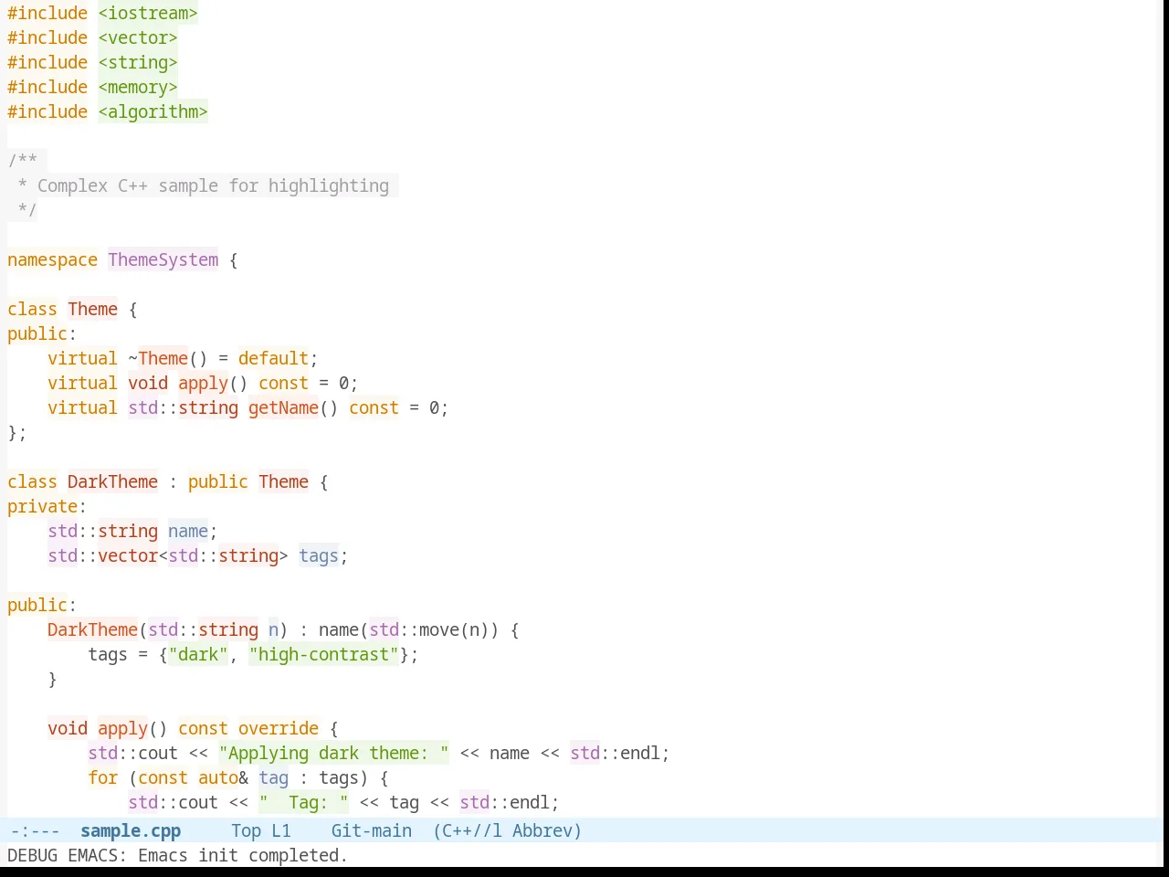The height and width of the screenshot is (877, 1169).
Task: Place cursor on <memory> include
Action: click(138, 87)
